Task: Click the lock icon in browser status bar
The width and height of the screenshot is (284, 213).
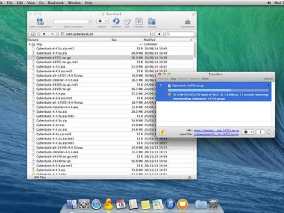Action: click(x=190, y=177)
